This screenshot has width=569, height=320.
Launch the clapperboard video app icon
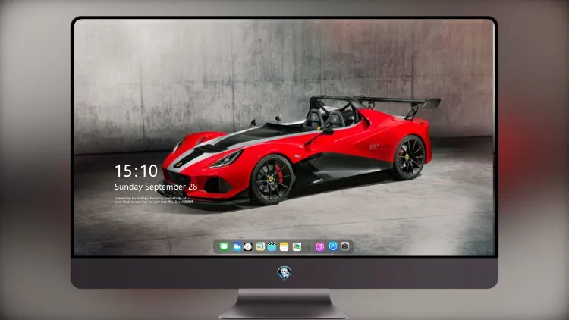click(x=272, y=246)
